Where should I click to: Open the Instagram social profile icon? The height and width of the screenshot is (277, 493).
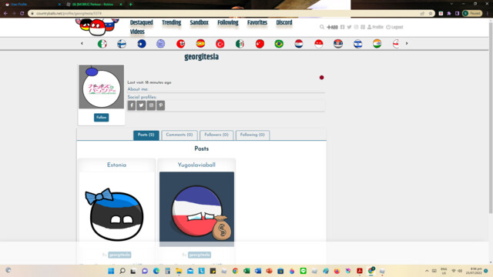coord(151,105)
